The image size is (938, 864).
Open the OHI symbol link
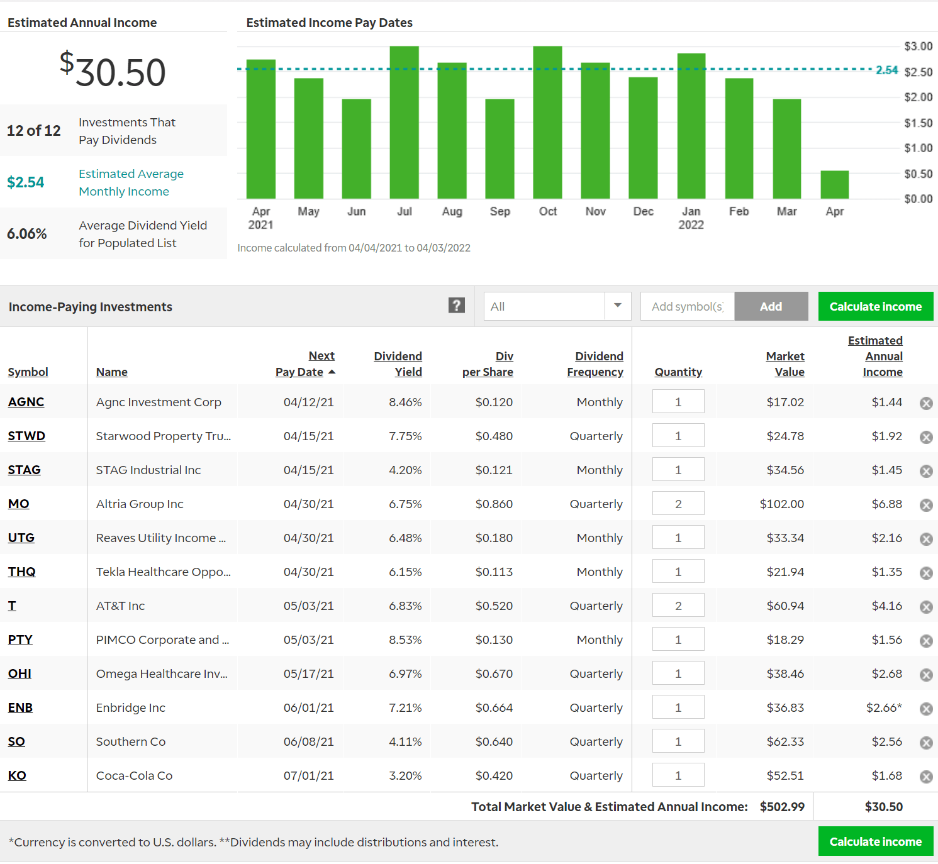pos(20,673)
